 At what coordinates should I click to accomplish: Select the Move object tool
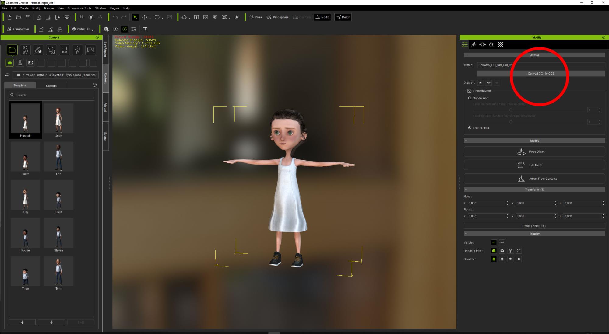click(x=145, y=17)
